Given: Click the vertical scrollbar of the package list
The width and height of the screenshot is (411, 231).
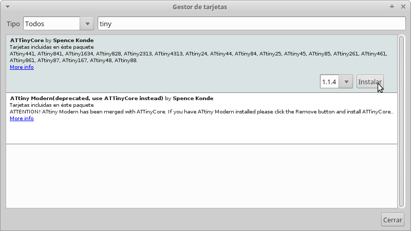Looking at the screenshot, I should (401, 121).
